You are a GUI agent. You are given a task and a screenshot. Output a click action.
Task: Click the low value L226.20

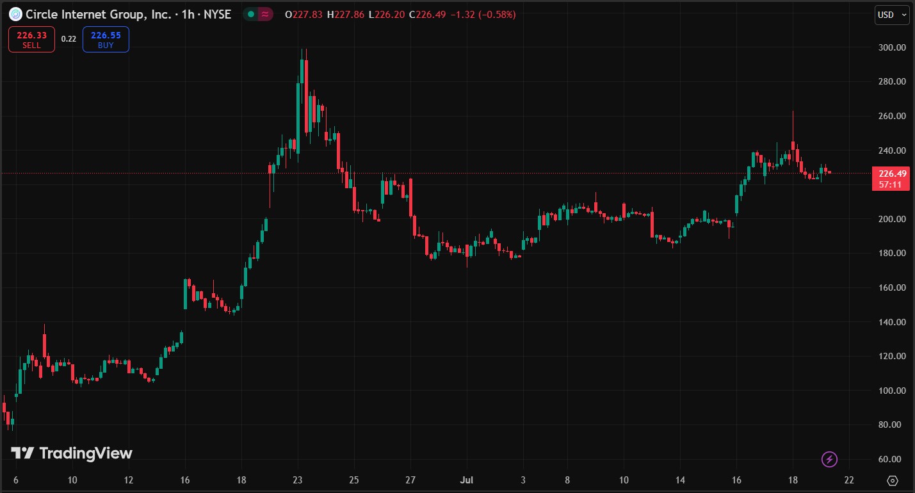point(386,14)
